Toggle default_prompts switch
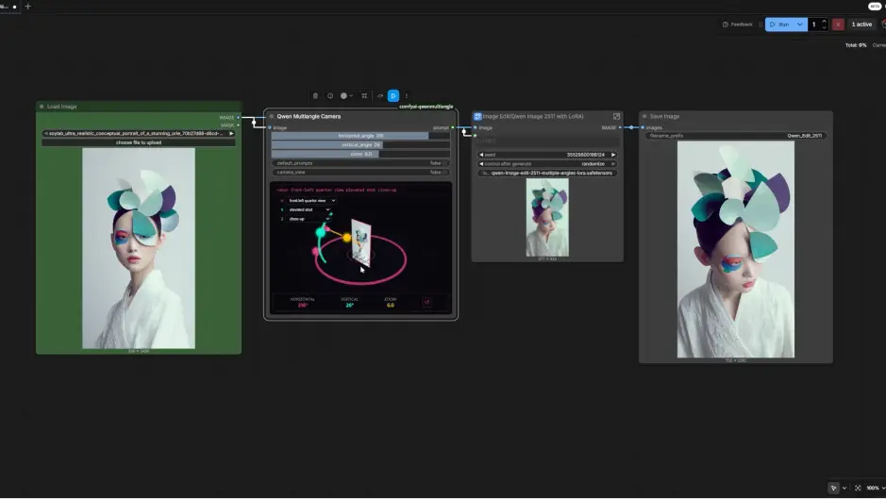Viewport: 886px width, 499px height. [x=360, y=163]
